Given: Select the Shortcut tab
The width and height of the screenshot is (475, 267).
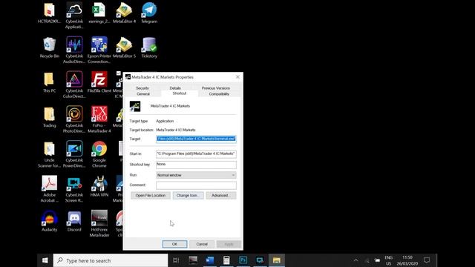Looking at the screenshot, I should (x=180, y=93).
